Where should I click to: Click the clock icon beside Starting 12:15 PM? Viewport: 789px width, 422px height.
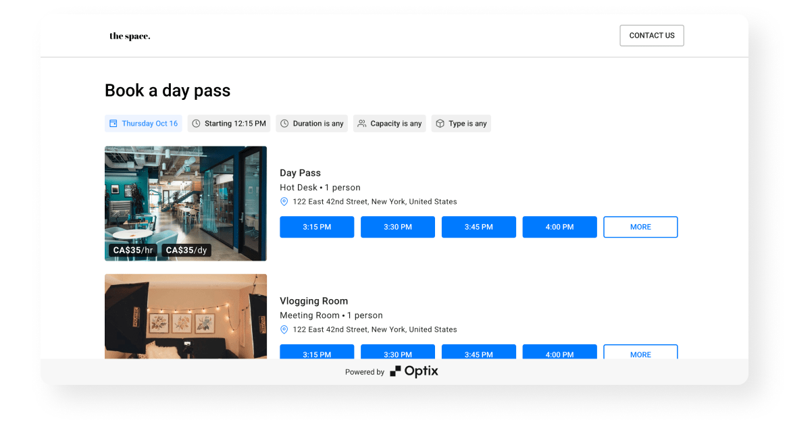point(197,124)
